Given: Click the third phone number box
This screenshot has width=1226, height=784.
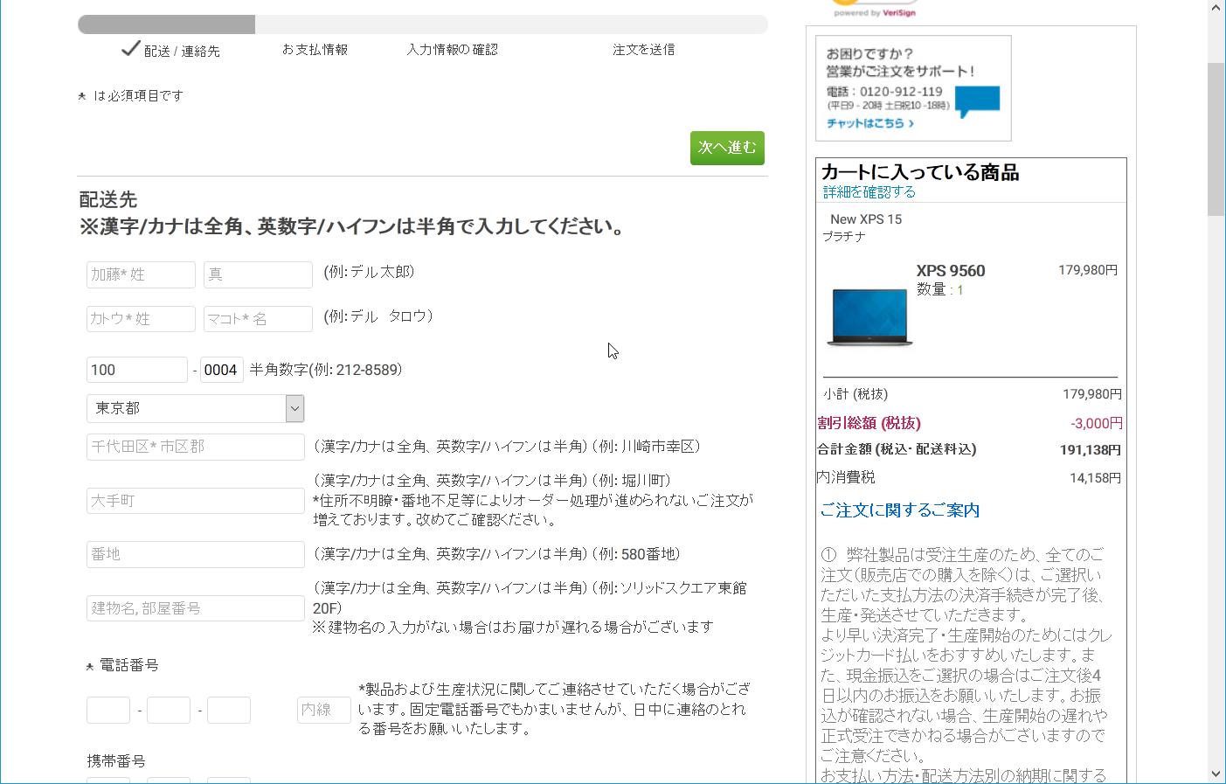Looking at the screenshot, I should click(229, 710).
